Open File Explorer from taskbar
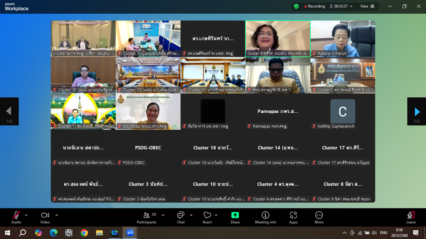This screenshot has width=426, height=239. pos(100,233)
